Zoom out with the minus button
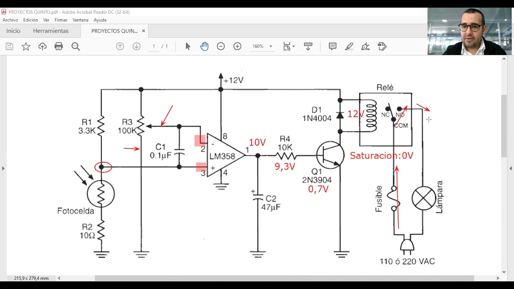 click(221, 47)
